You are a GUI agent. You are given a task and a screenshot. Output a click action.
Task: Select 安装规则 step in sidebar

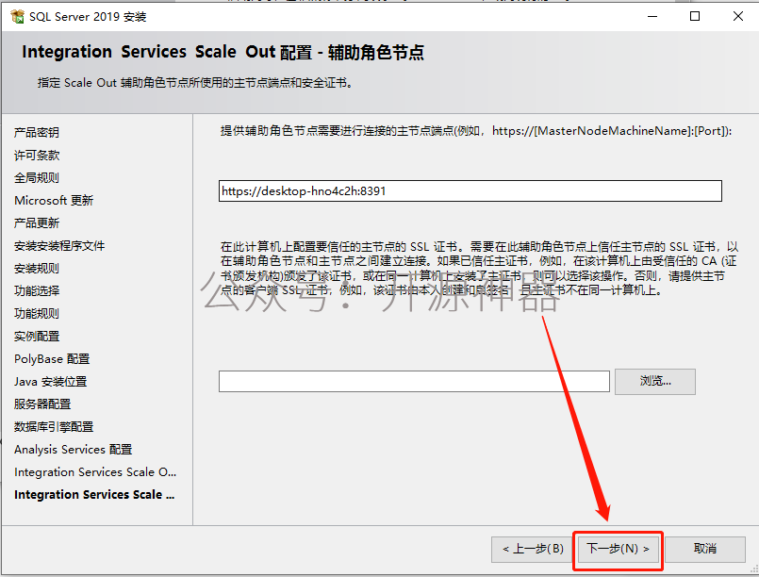tap(37, 269)
